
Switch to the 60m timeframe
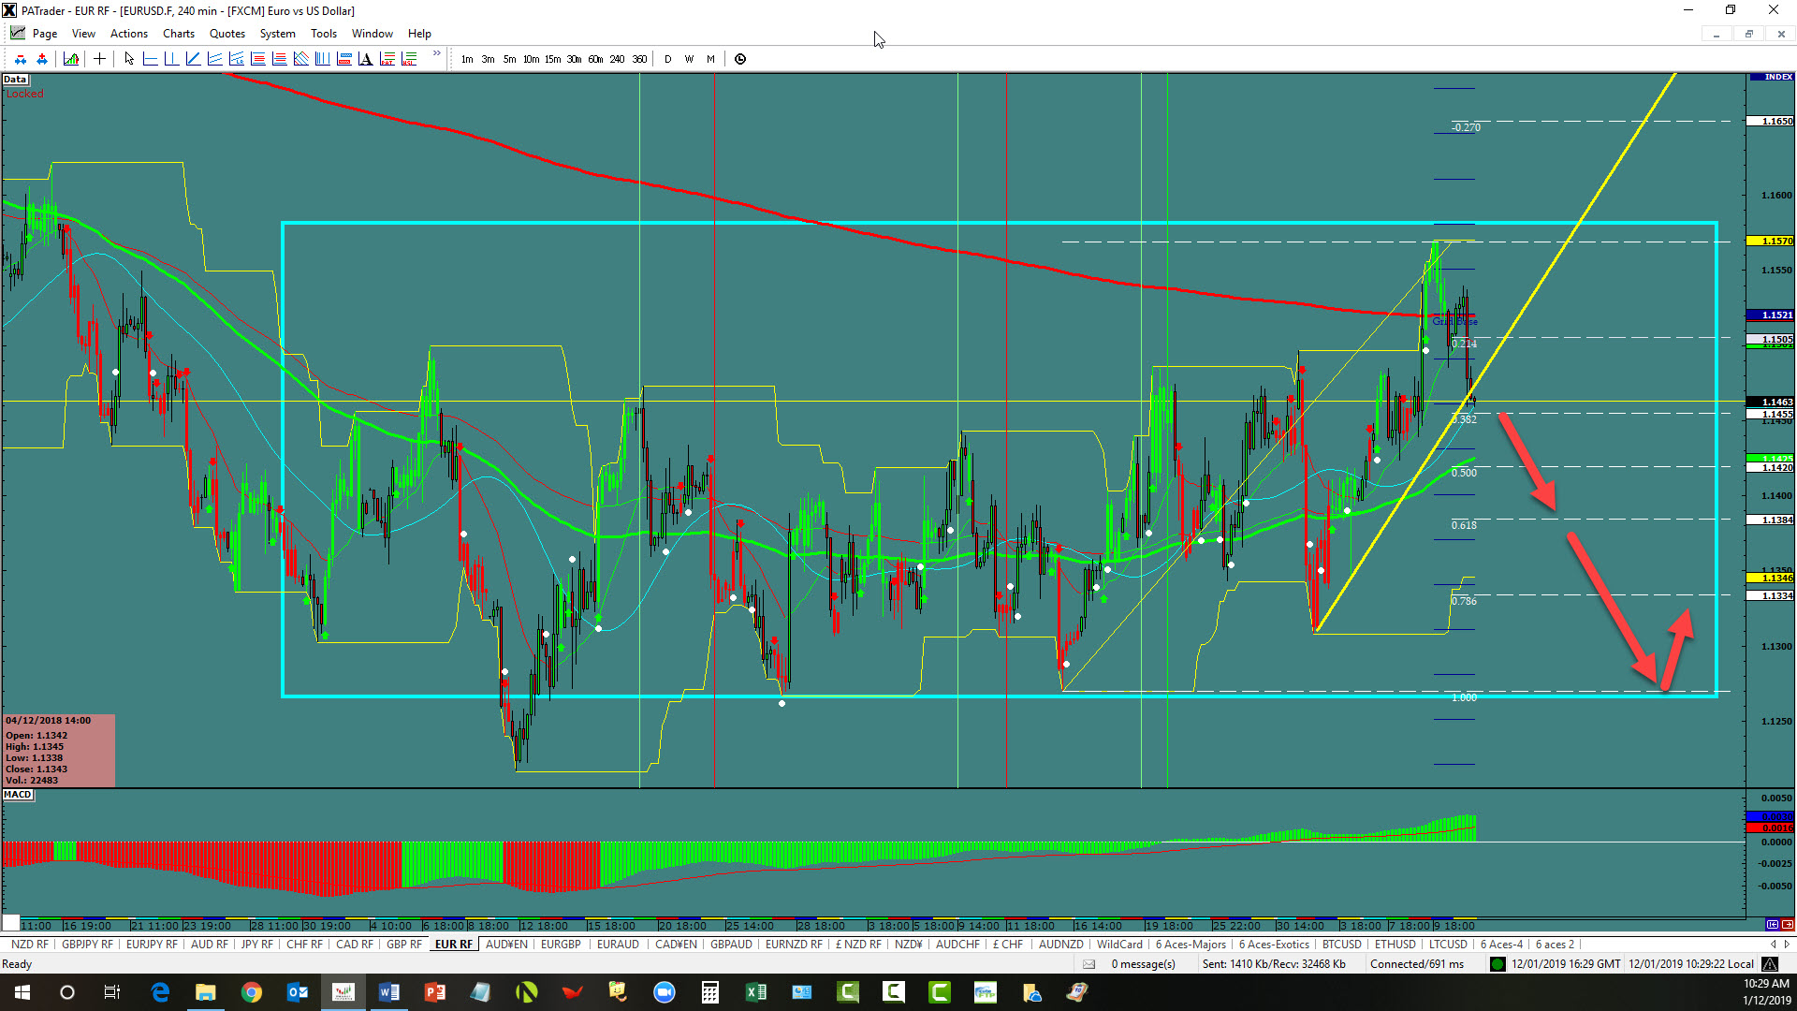point(595,59)
